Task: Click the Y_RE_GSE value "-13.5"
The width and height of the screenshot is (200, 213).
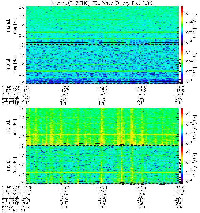Action: (179, 91)
